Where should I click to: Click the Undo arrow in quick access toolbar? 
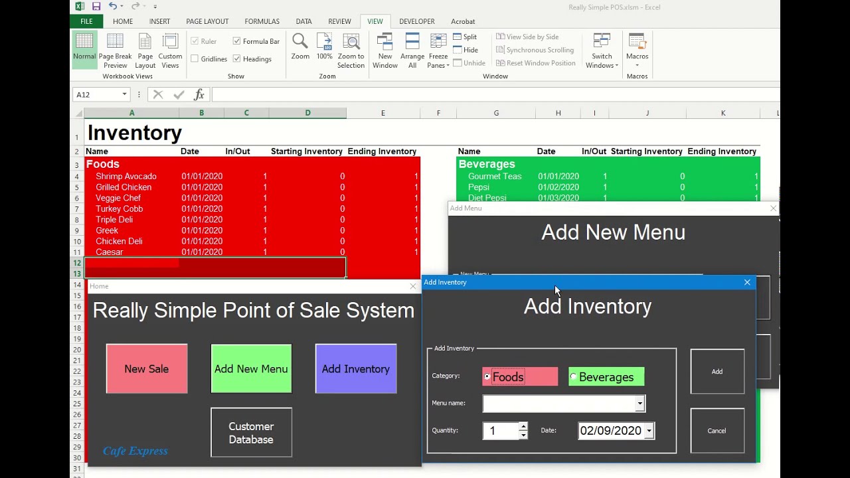click(113, 7)
